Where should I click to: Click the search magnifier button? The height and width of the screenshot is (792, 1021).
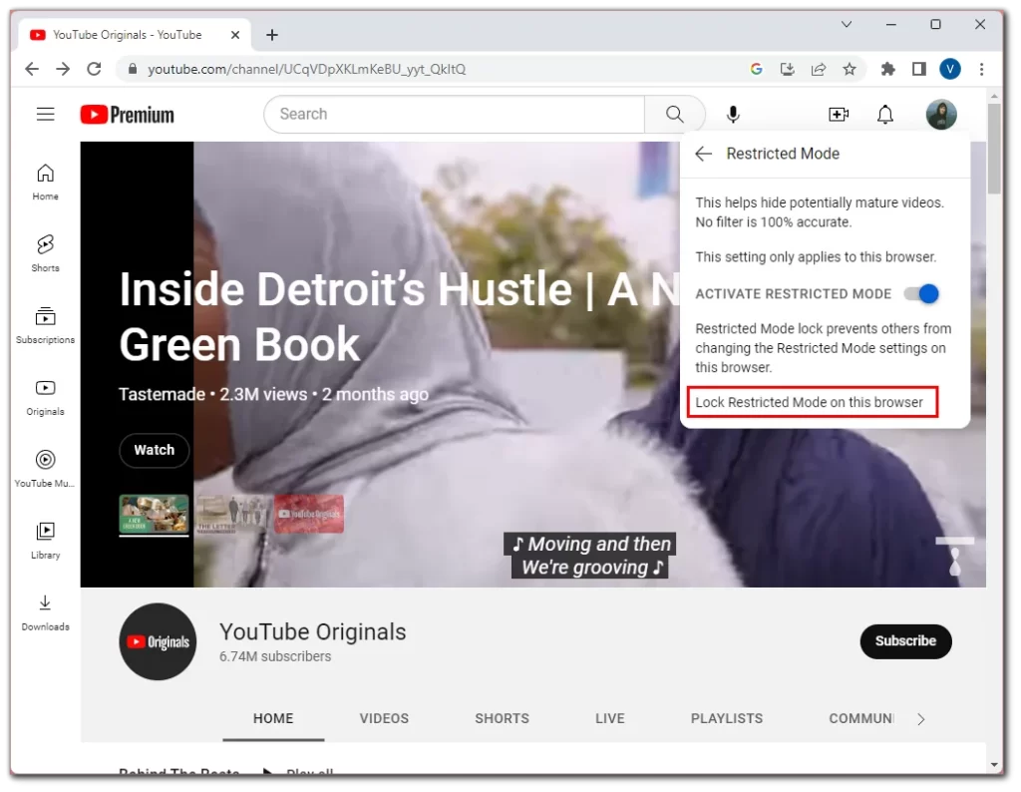[675, 115]
